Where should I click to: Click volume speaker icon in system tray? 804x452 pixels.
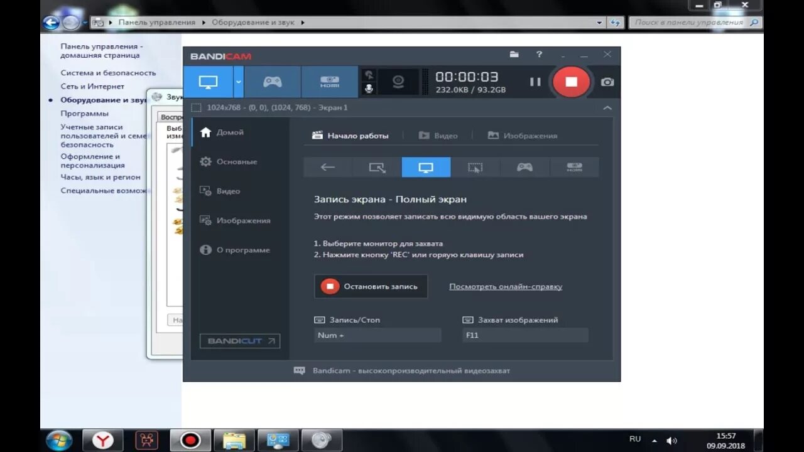tap(671, 441)
